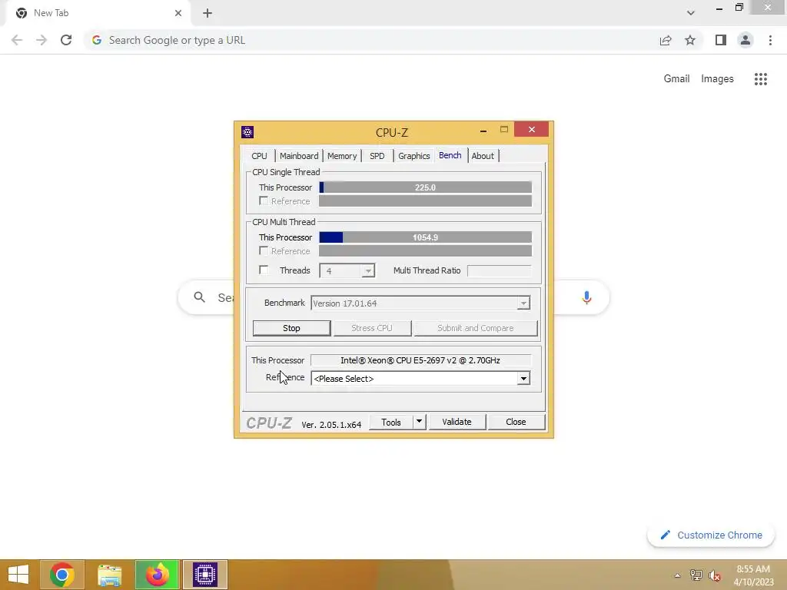Viewport: 787px width, 590px height.
Task: Open Firefox from the taskbar
Action: coord(158,575)
